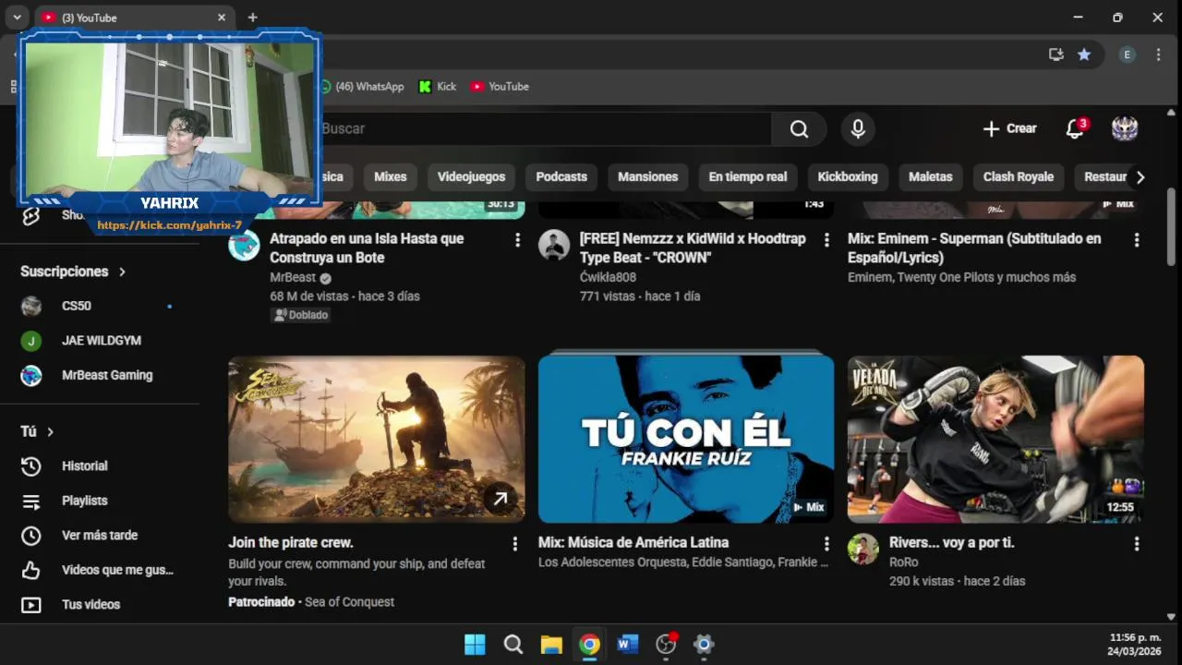Open Kick bookmark
Image resolution: width=1182 pixels, height=665 pixels.
tap(438, 86)
